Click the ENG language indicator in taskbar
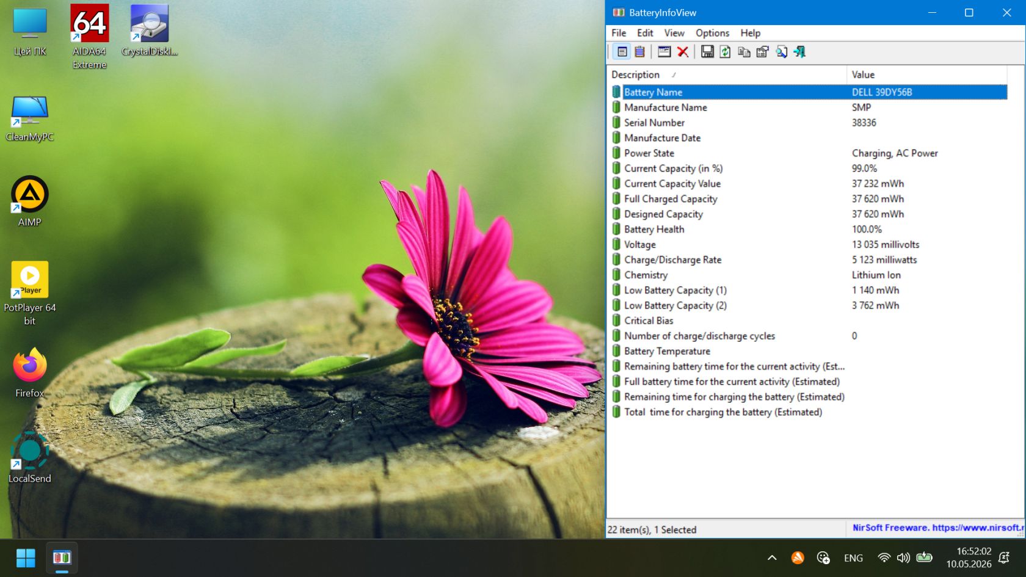This screenshot has width=1026, height=577. [x=853, y=558]
